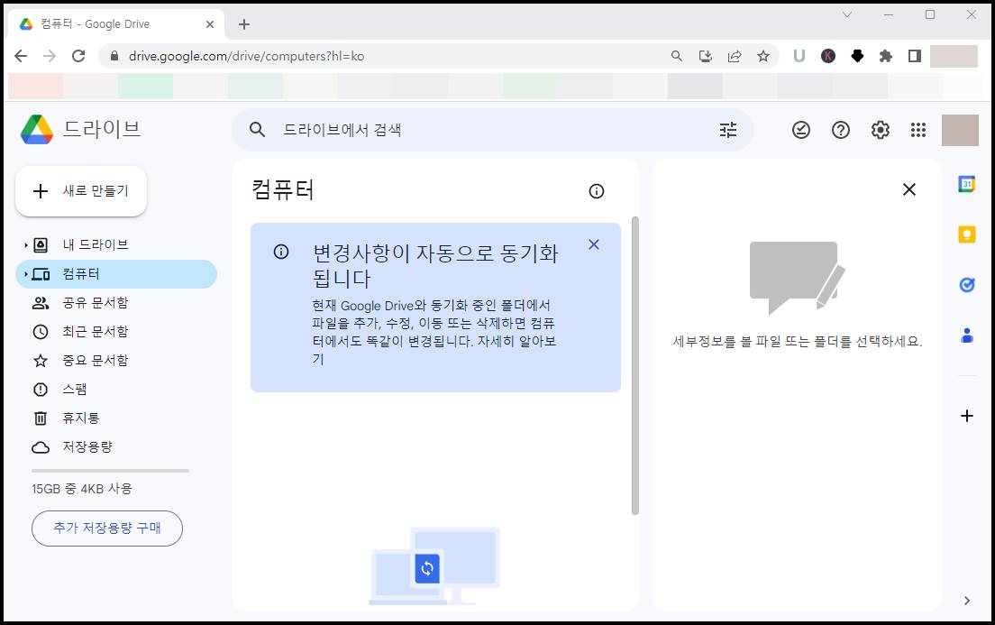Expand the 컴퓨터 tree arrow

tap(25, 274)
